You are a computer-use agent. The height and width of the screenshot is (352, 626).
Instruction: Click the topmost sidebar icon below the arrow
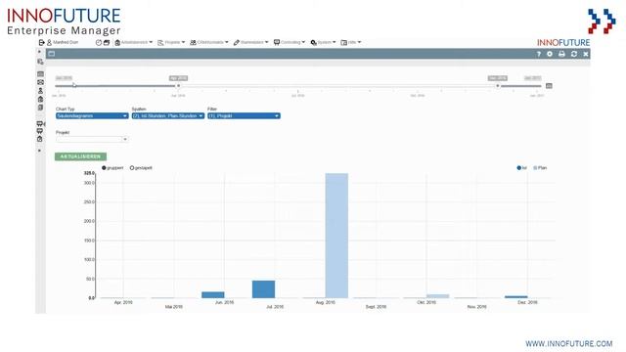coord(40,62)
